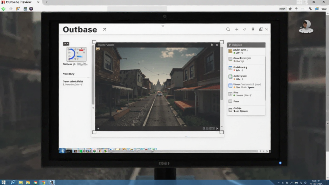Open search with the magnifier icon in Outbase header
Viewport: 329px width, 185px height.
click(228, 29)
